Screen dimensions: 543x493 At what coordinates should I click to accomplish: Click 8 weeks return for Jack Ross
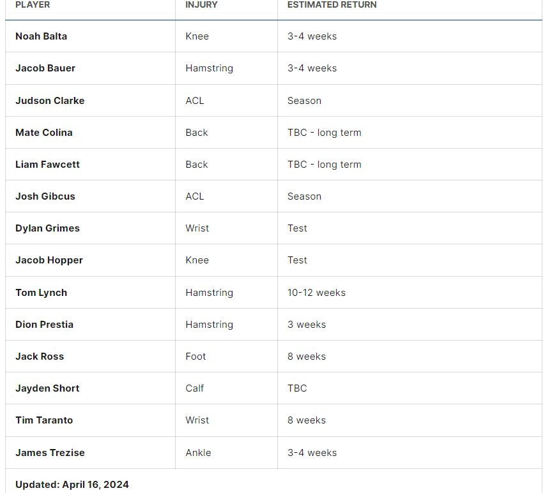pos(307,356)
